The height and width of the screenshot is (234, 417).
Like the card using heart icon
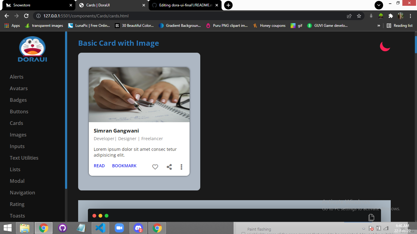(155, 167)
